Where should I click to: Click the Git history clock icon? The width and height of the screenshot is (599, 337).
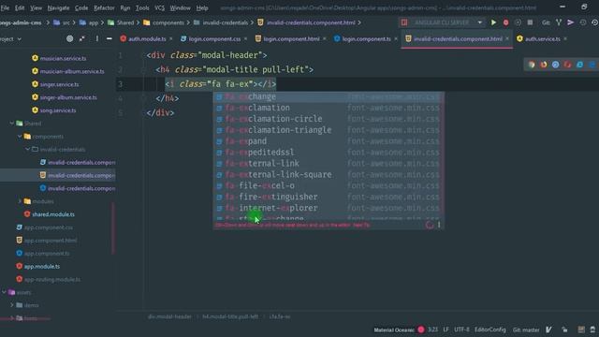point(583,22)
